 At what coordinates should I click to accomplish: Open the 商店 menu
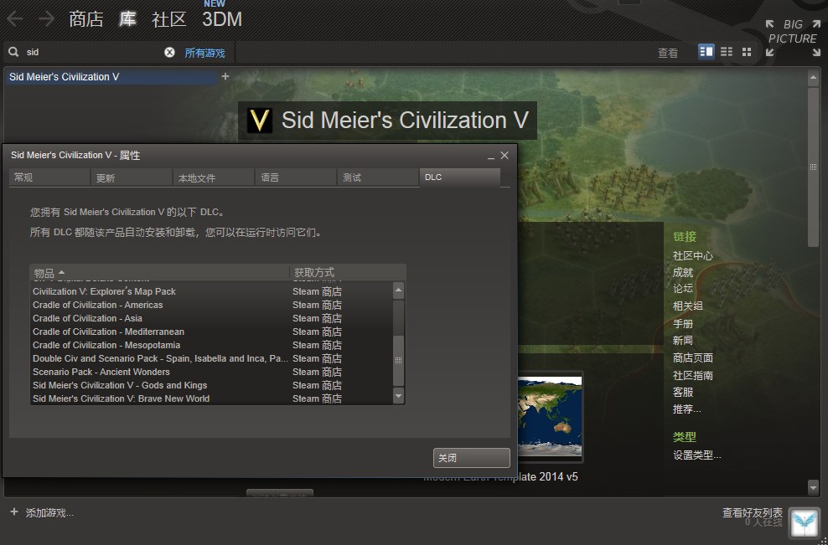point(85,18)
